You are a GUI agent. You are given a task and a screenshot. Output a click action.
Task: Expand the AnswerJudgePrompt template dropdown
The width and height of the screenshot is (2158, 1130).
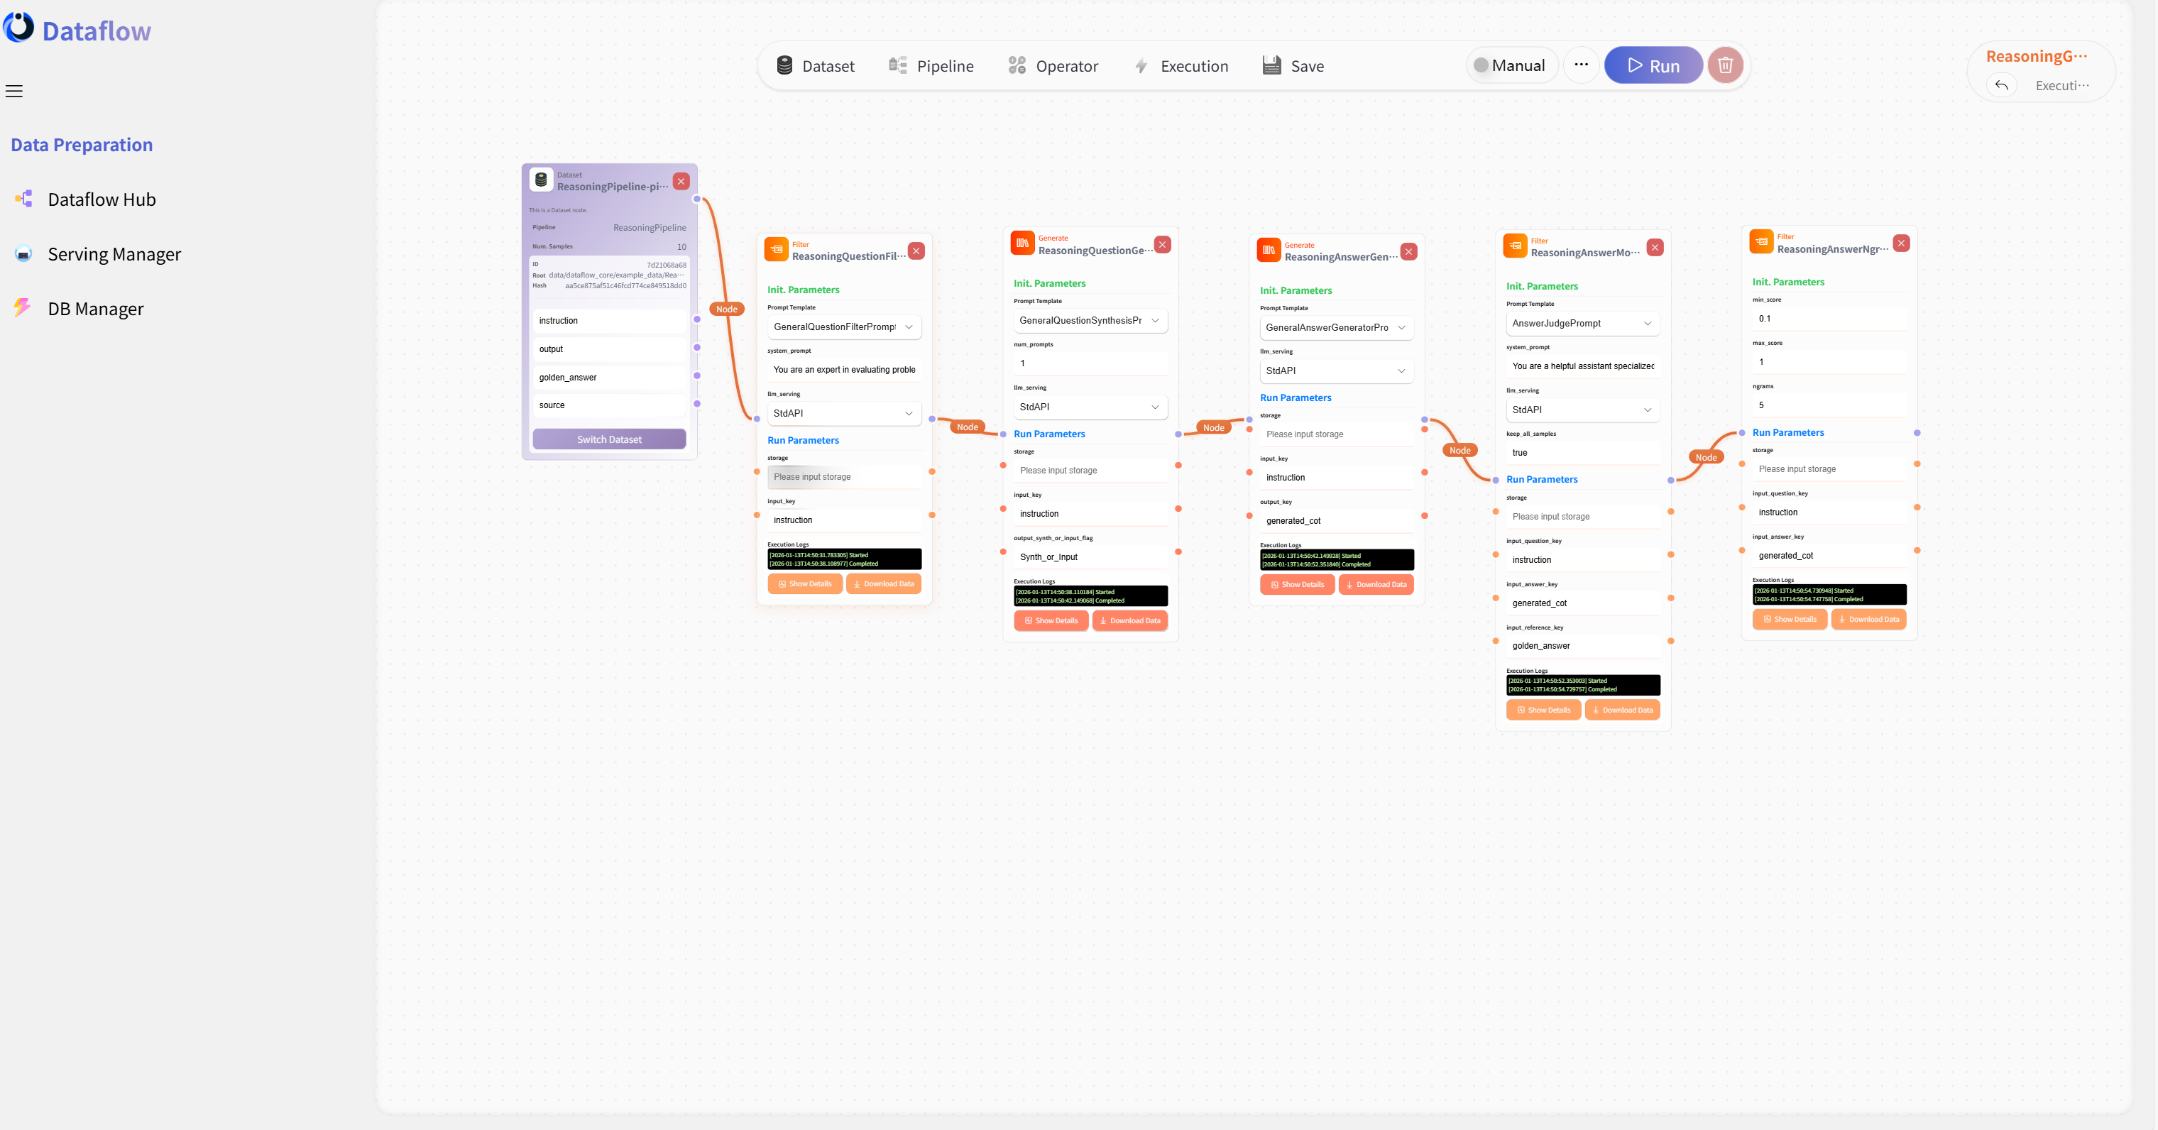click(x=1582, y=324)
